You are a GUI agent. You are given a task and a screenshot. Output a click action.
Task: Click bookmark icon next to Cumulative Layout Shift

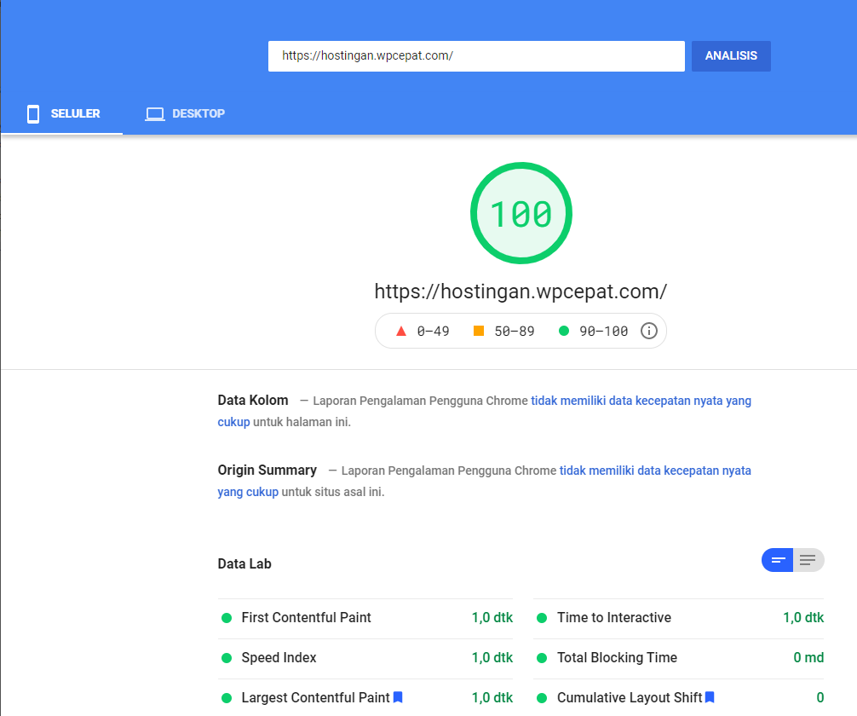point(710,697)
